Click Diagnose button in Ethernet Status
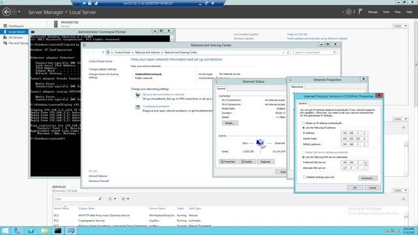The width and height of the screenshot is (418, 235). coord(265,161)
